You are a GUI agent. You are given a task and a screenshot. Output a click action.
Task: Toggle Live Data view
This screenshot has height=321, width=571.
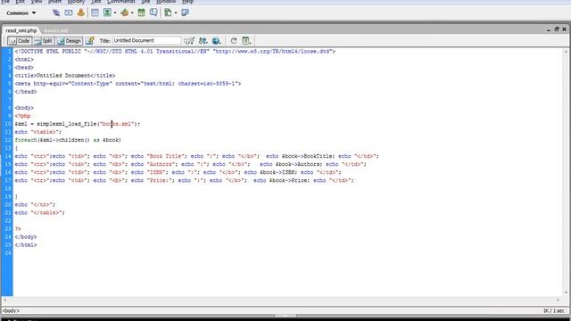coord(89,41)
